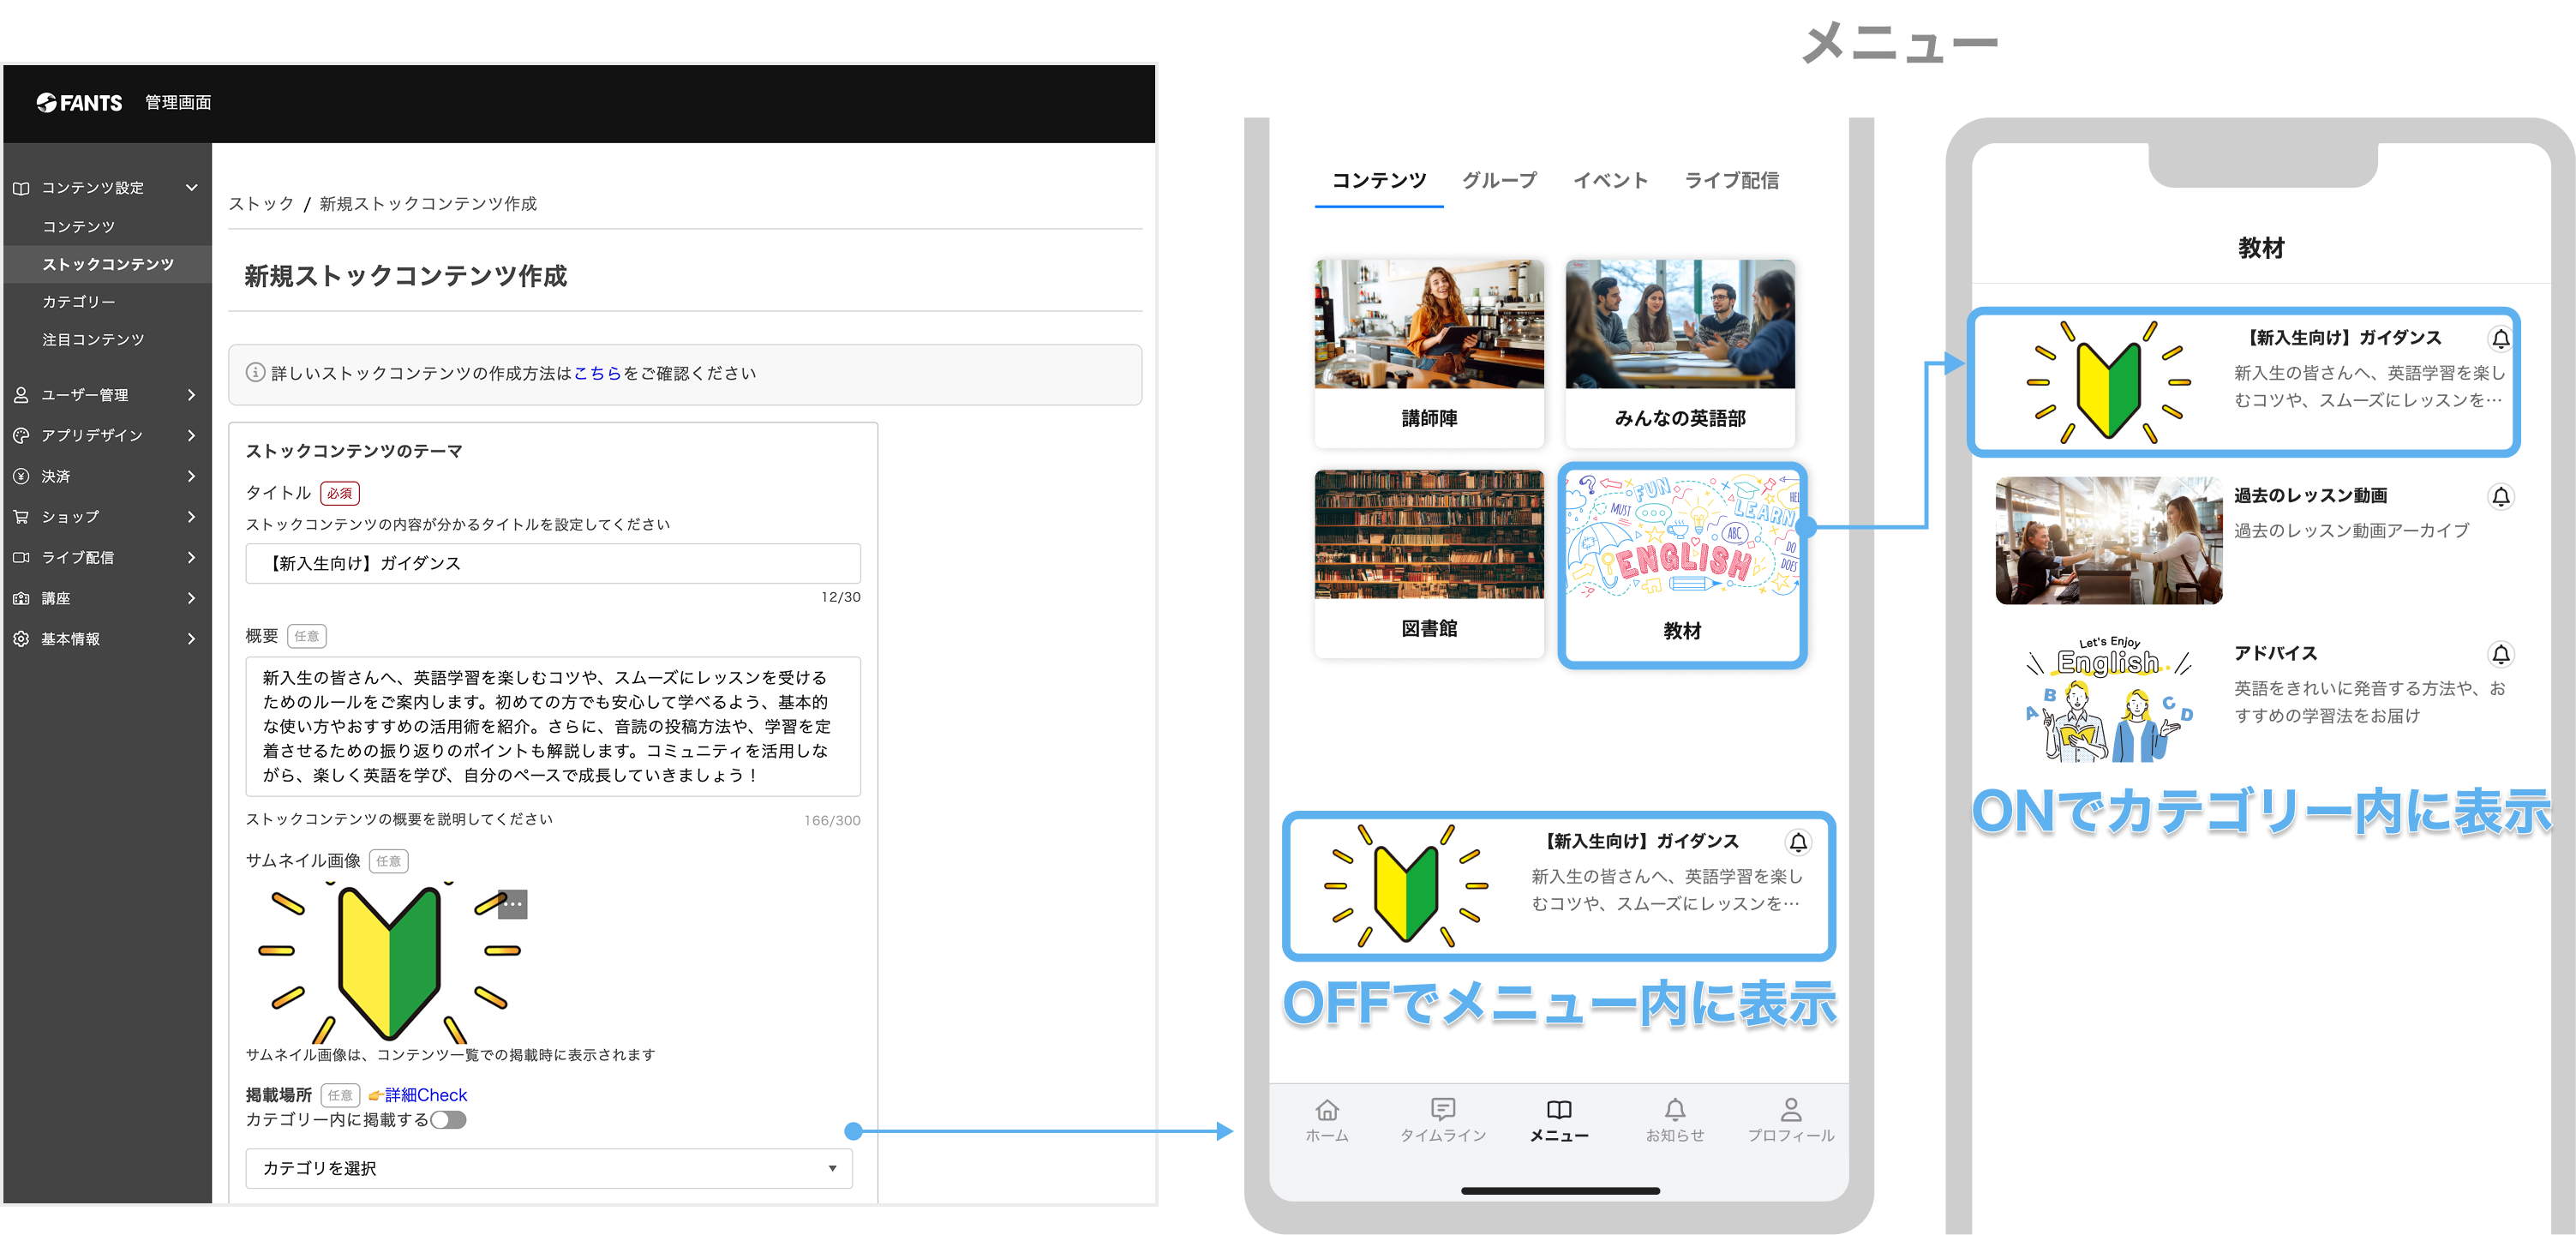Click the こちら help link
Screen dimensions: 2576x1235
click(598, 373)
